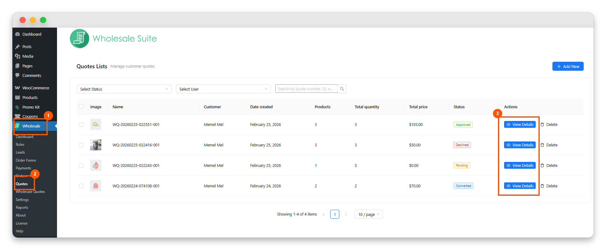Select the checkbox for quote WQ-20260224-074108-001
The height and width of the screenshot is (250, 606).
click(81, 186)
